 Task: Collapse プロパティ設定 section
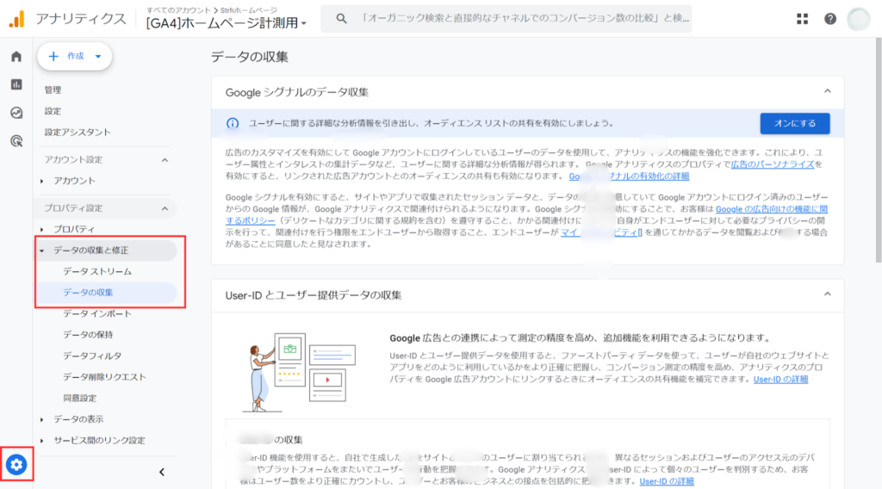165,208
